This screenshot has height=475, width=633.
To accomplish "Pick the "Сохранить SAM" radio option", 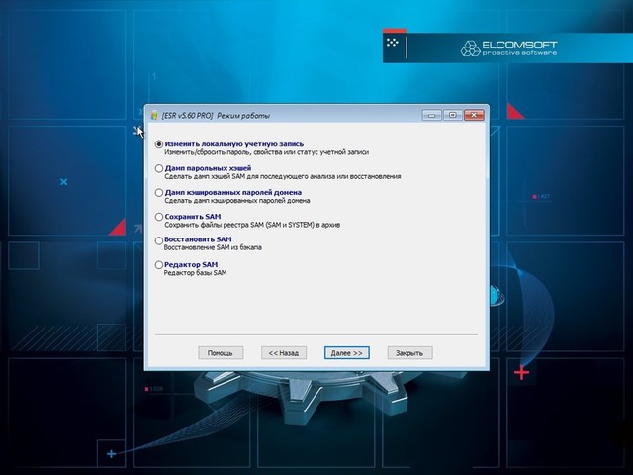I will (159, 216).
